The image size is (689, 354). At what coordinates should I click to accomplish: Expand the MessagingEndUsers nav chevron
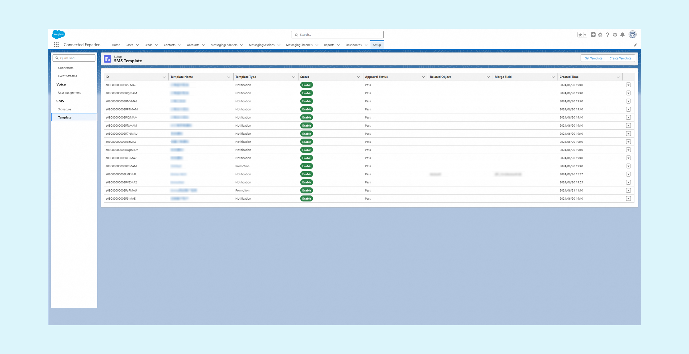tap(242, 45)
